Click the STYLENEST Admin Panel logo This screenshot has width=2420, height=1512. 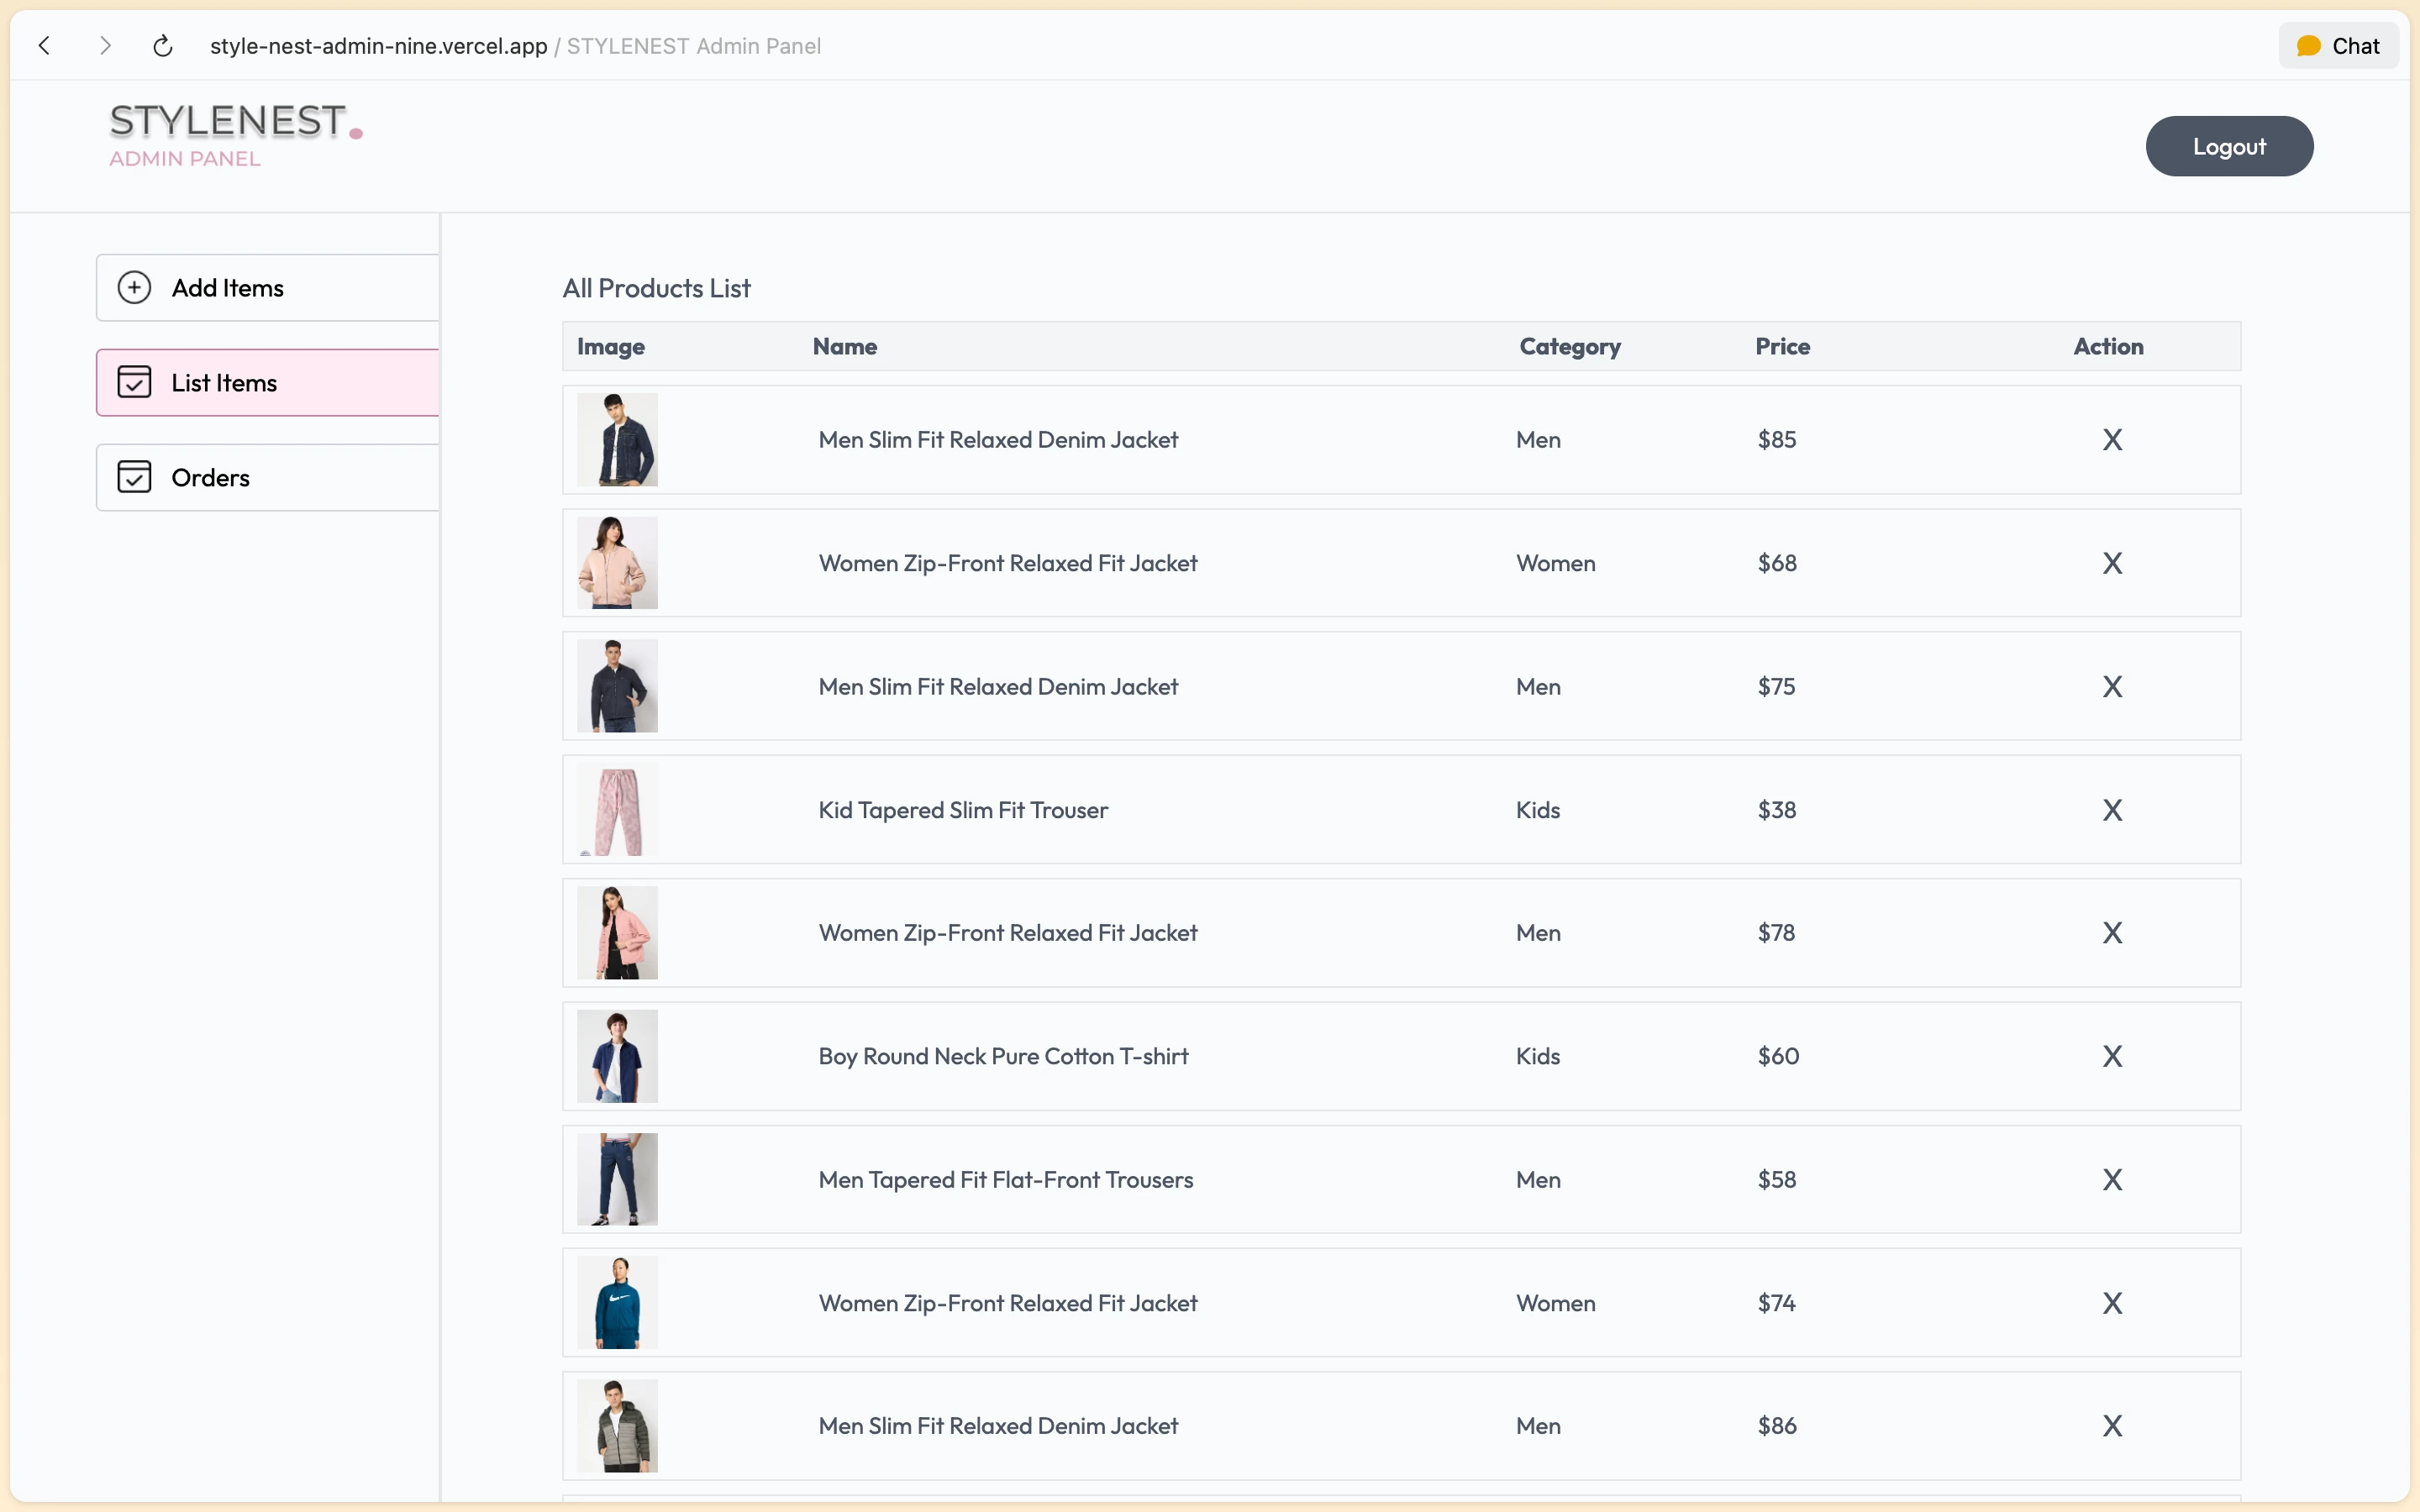(235, 134)
